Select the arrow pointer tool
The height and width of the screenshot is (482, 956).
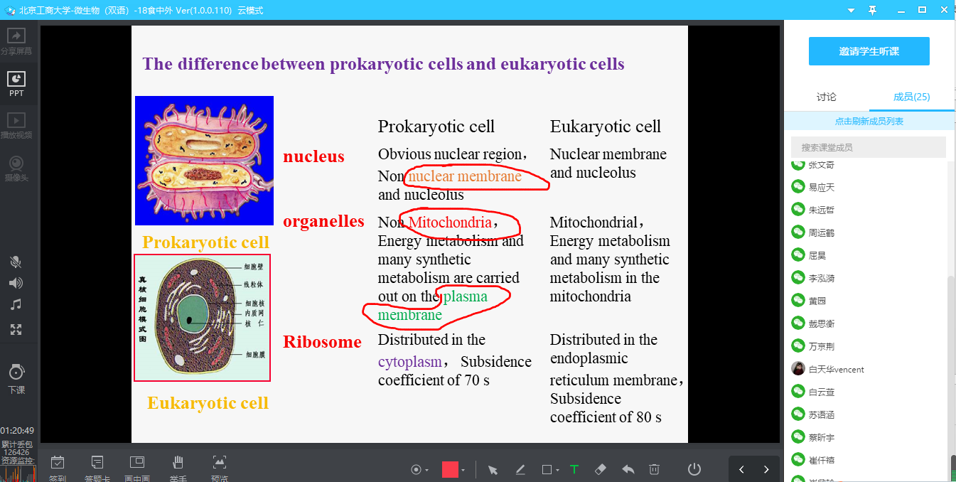[x=493, y=469]
